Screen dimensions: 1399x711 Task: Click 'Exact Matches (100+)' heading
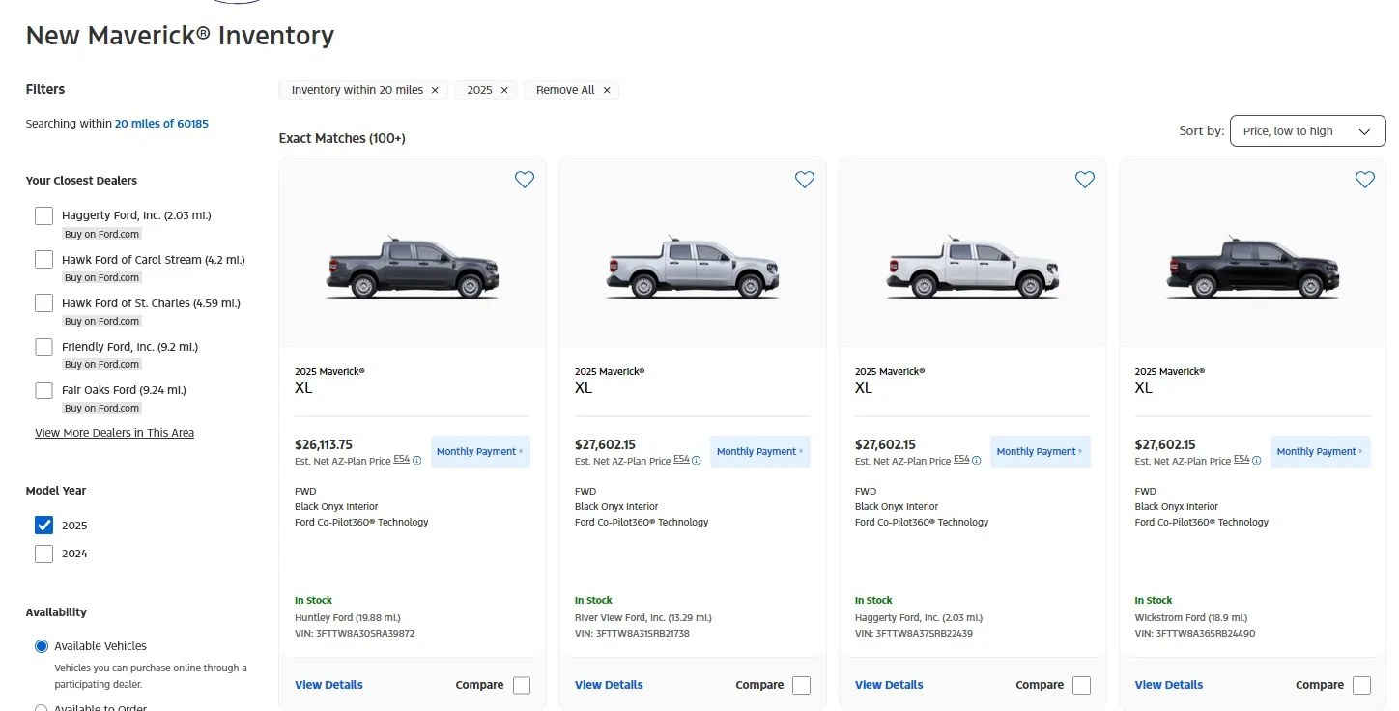pyautogui.click(x=342, y=138)
